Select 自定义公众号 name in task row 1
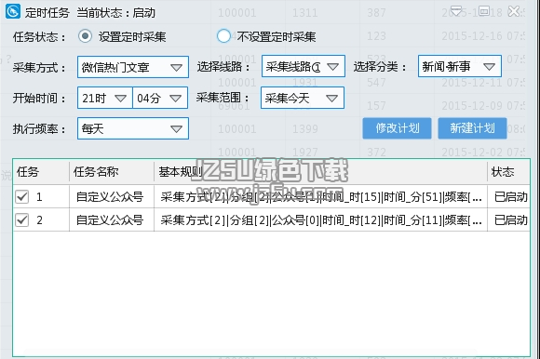The image size is (540, 359). (110, 197)
